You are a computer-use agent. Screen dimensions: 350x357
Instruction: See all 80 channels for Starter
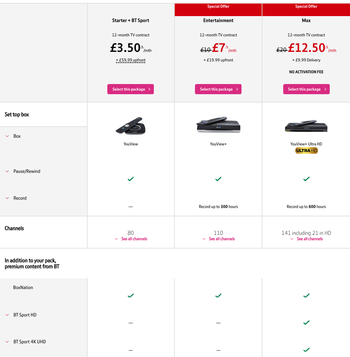tap(131, 239)
